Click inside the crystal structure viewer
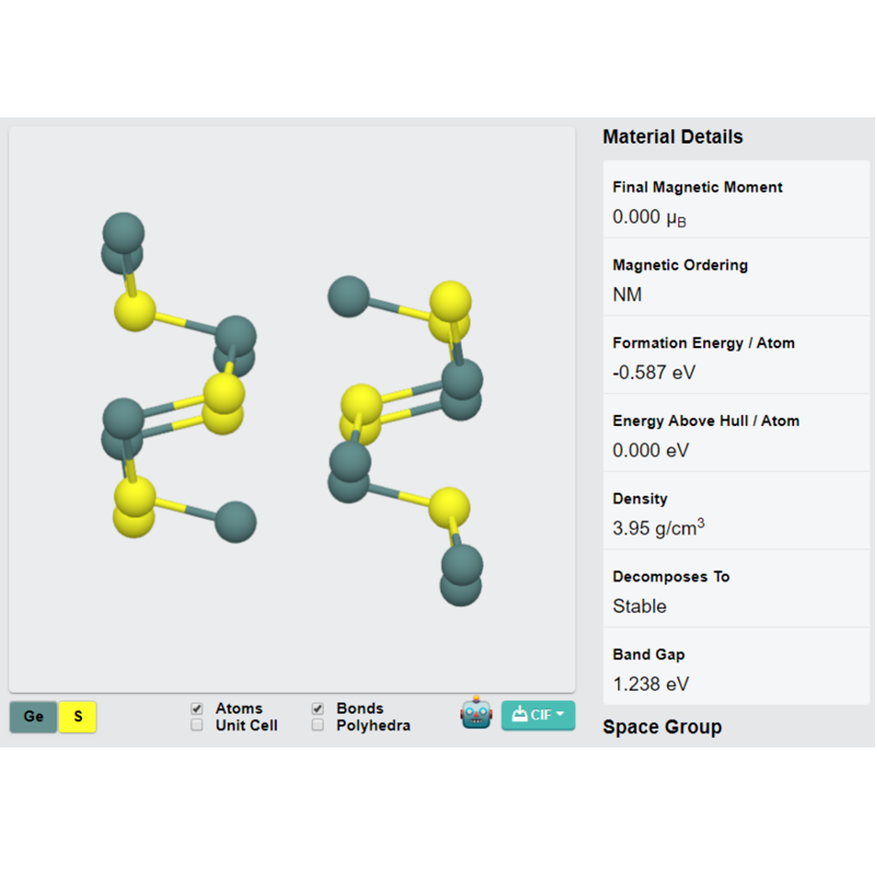877x877 pixels. point(292,410)
